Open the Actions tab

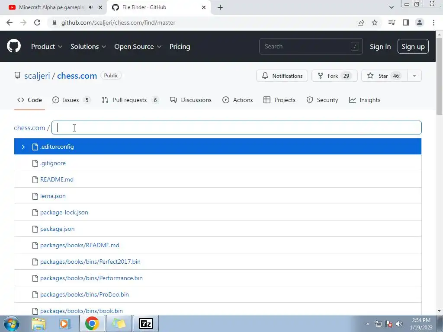pyautogui.click(x=238, y=100)
